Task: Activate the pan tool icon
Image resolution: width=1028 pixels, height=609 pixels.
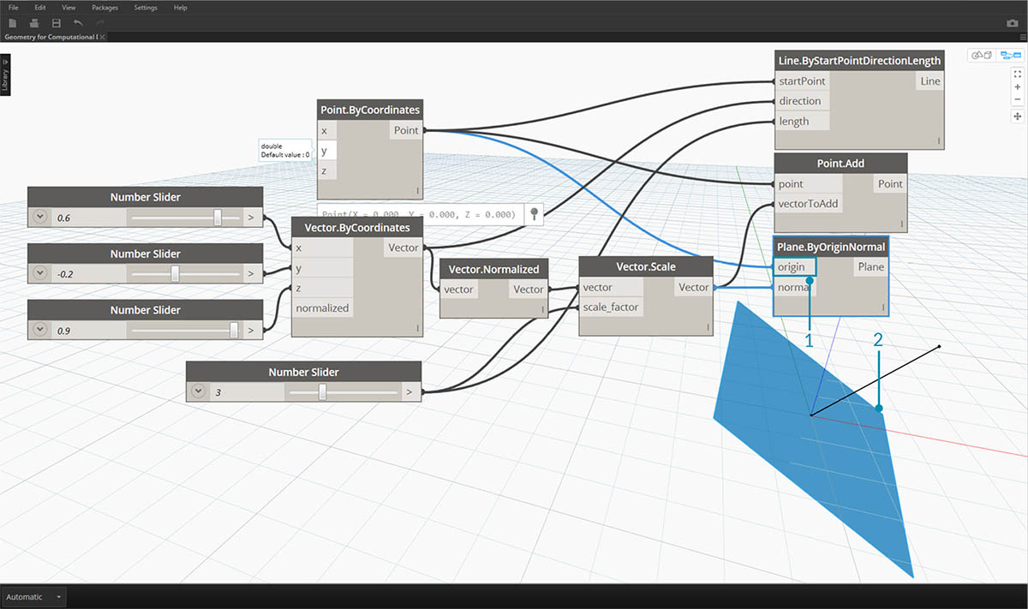Action: 1018,116
